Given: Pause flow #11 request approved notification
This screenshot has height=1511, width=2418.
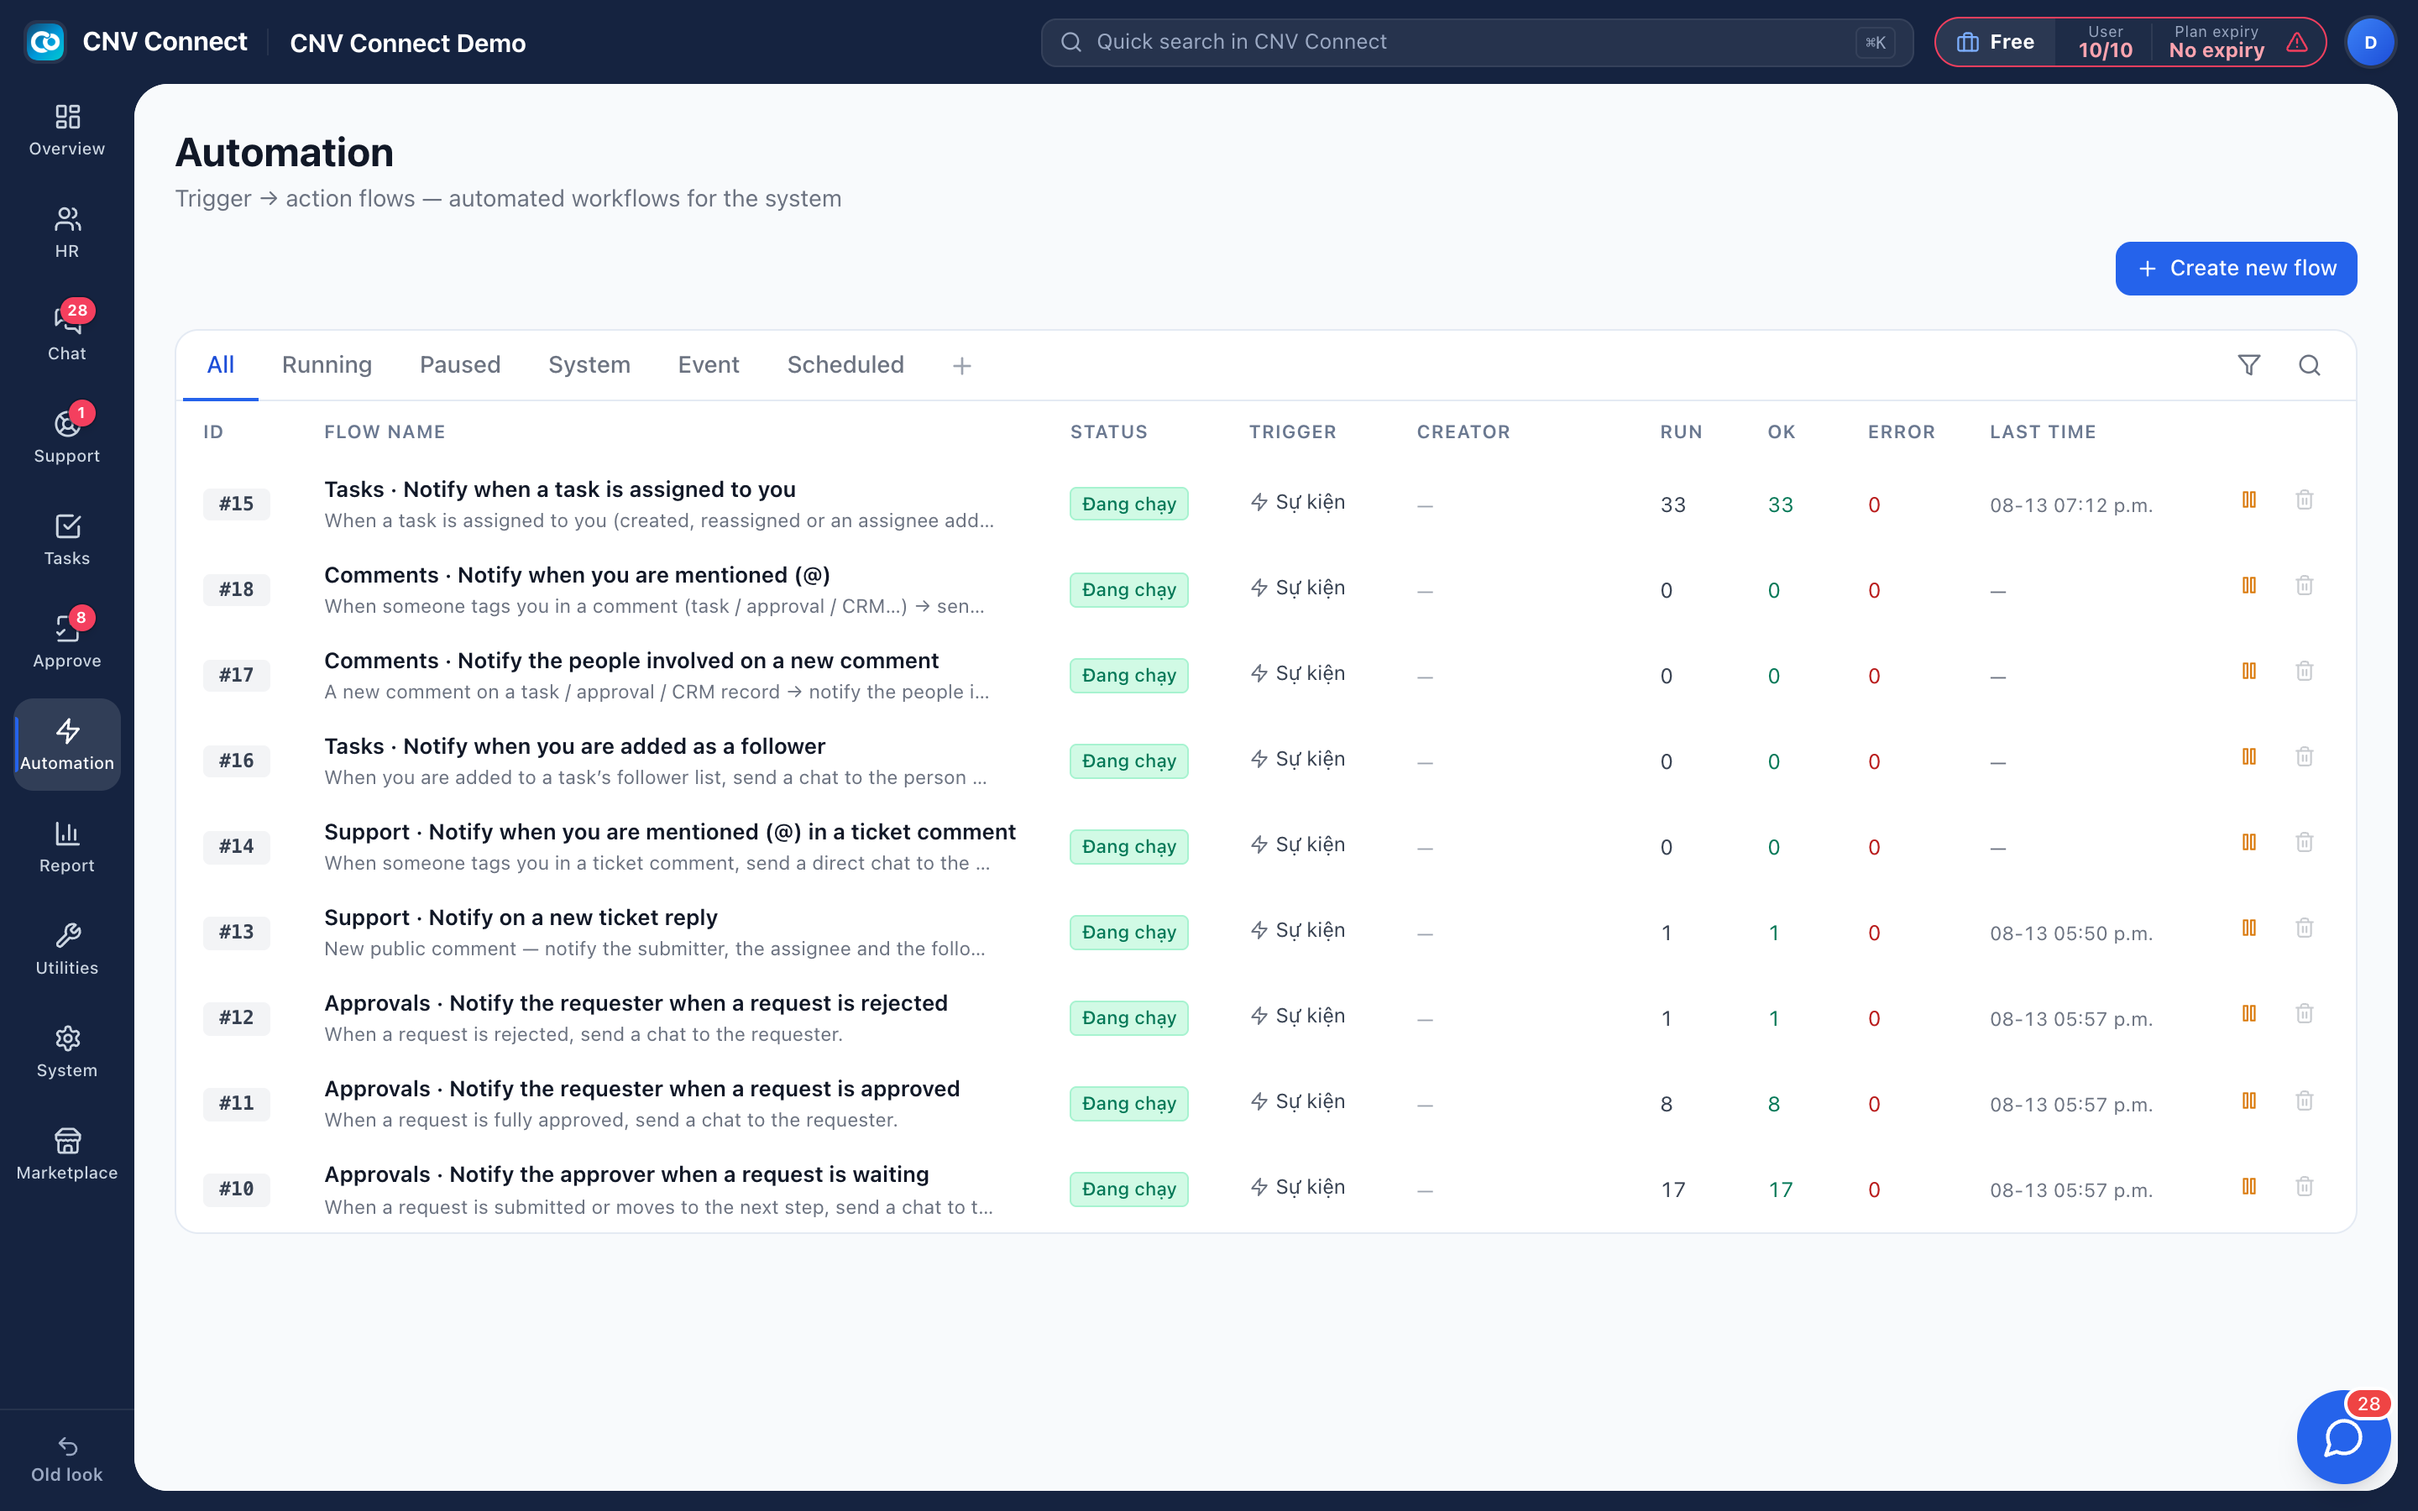Looking at the screenshot, I should (x=2248, y=1101).
